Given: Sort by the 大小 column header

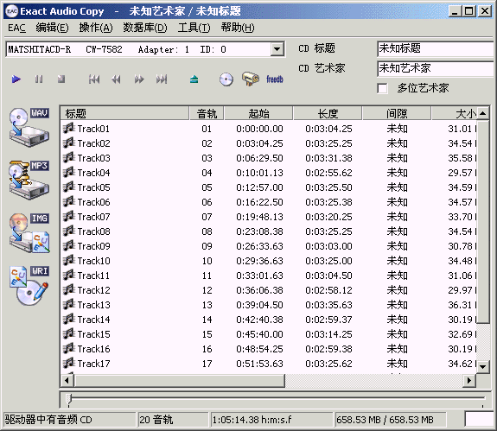Looking at the screenshot, I should (454, 113).
